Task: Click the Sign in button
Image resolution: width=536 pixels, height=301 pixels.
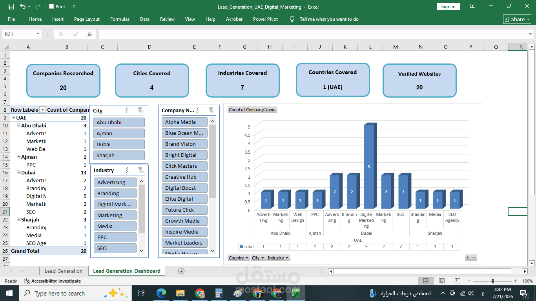Action: (x=448, y=7)
